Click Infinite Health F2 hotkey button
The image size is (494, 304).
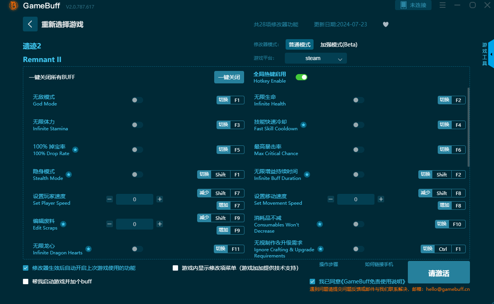pyautogui.click(x=452, y=100)
